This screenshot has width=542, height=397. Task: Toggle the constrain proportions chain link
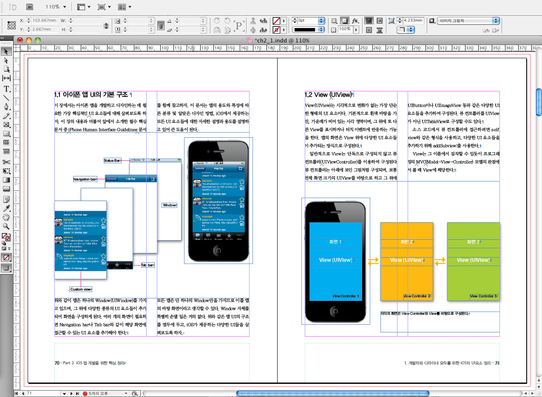click(x=161, y=25)
